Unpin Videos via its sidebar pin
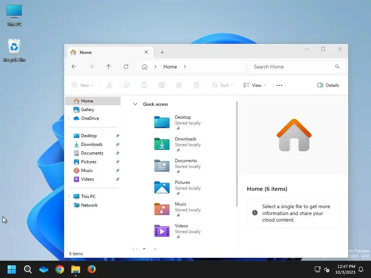 coord(118,179)
